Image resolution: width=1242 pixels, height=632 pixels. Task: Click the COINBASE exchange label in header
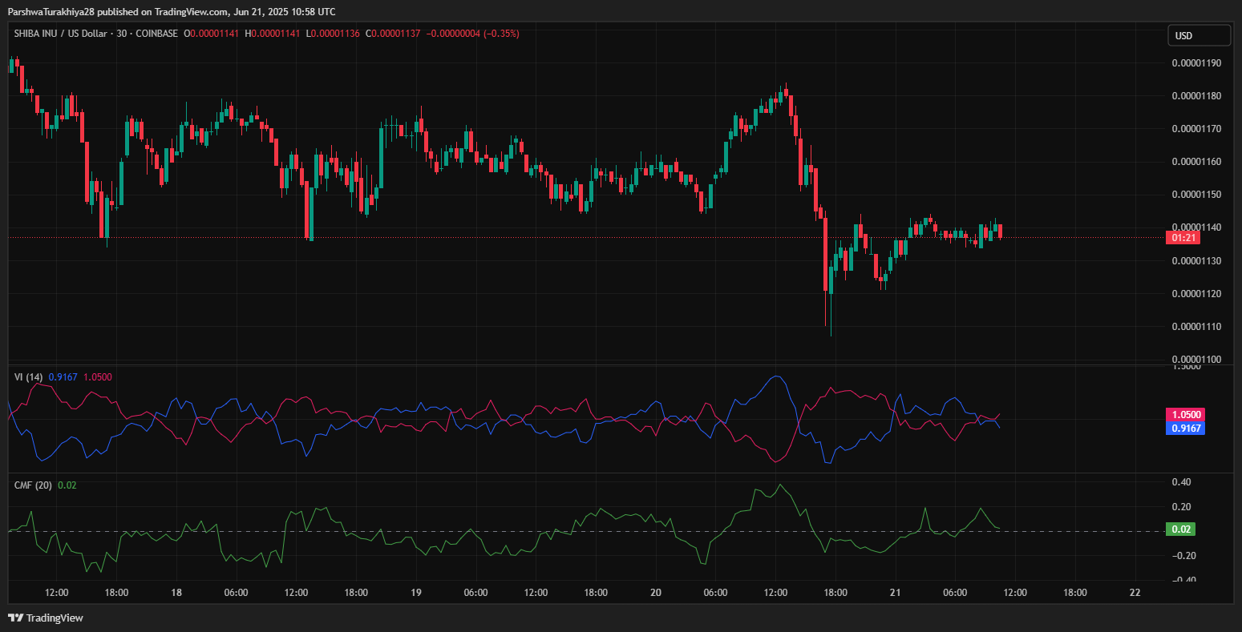pyautogui.click(x=156, y=34)
